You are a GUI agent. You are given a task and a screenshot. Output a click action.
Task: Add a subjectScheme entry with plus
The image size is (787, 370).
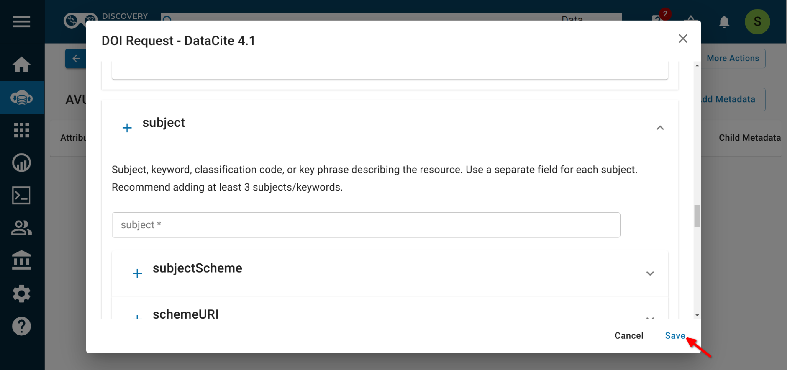tap(137, 273)
